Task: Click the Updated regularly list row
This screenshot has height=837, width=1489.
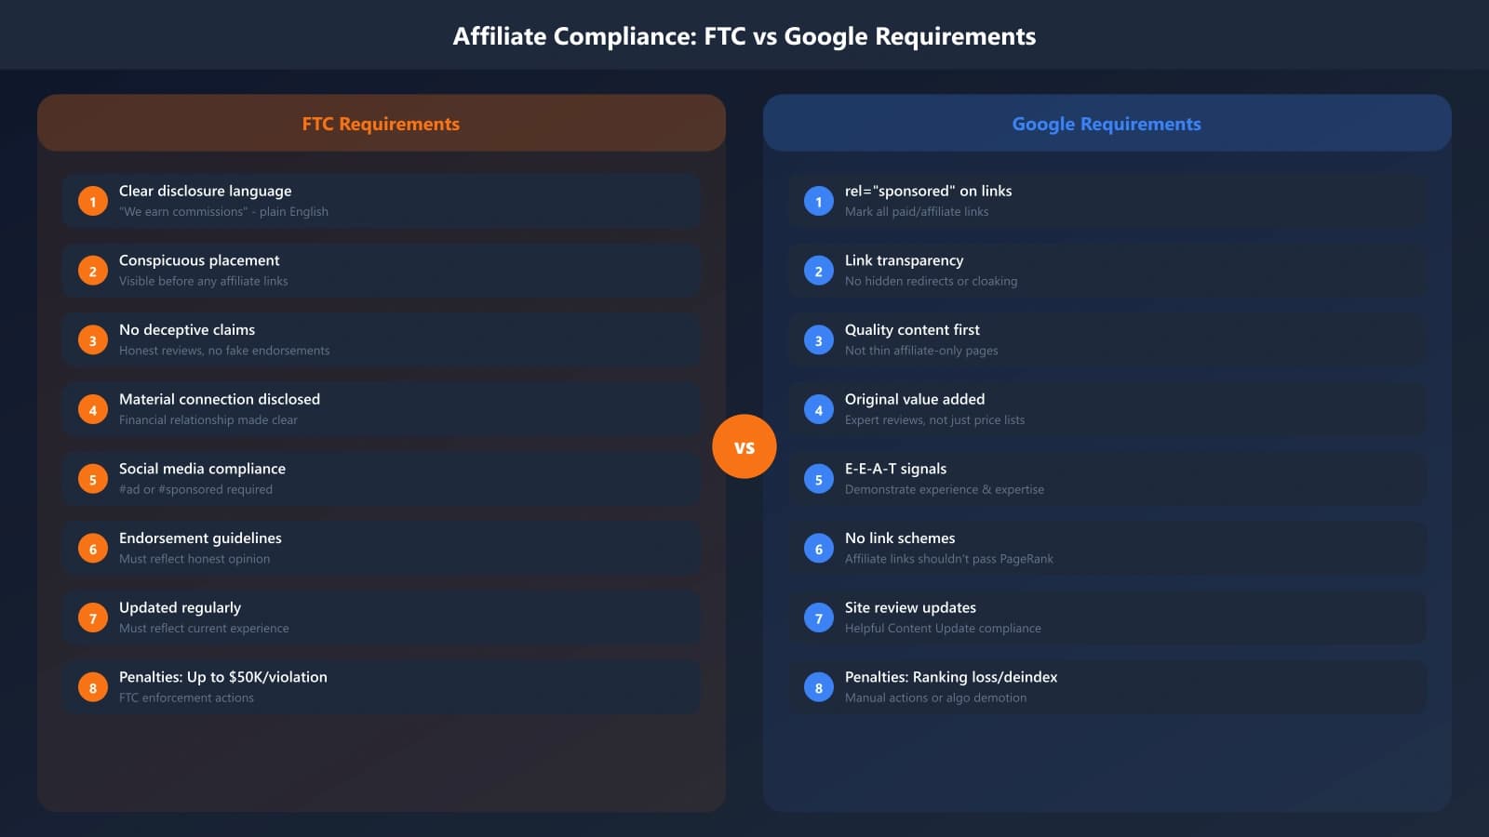Action: point(382,617)
